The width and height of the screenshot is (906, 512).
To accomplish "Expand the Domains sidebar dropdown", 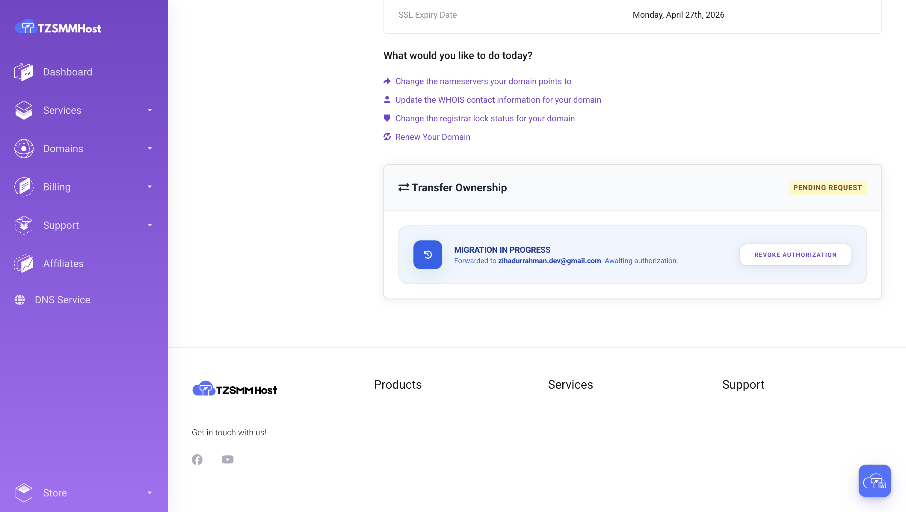I will pyautogui.click(x=150, y=149).
